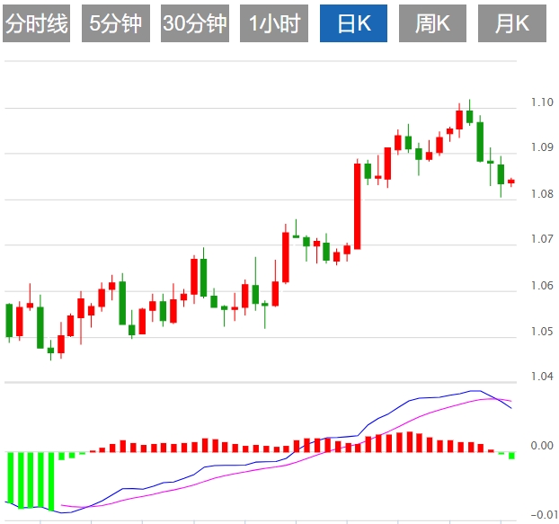
Task: Click the last green MACD histogram bar
Action: tap(511, 456)
